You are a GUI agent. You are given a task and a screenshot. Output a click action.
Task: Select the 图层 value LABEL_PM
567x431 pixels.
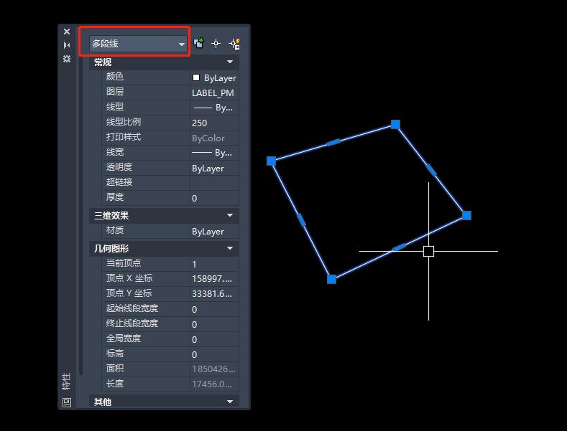tap(214, 93)
